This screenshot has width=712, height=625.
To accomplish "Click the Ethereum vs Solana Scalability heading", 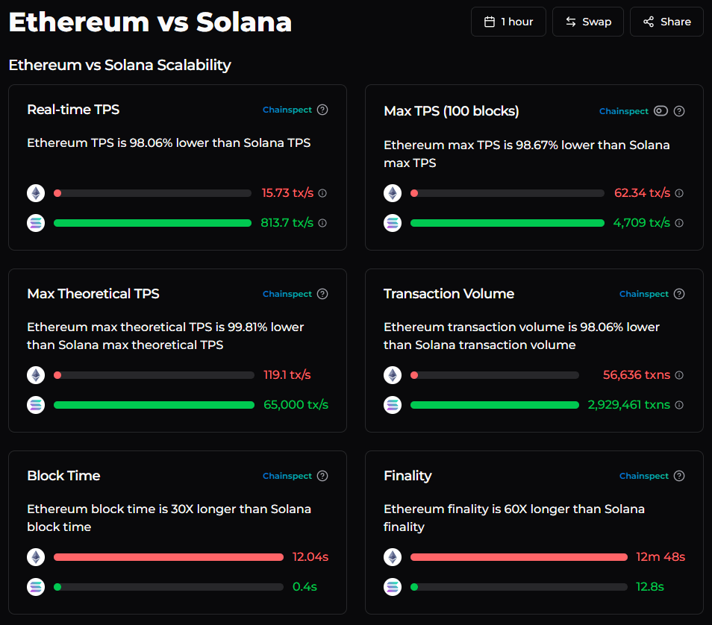I will pyautogui.click(x=119, y=65).
